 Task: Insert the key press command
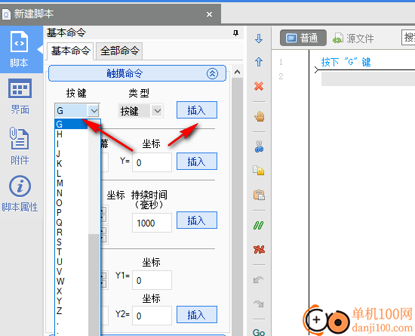(x=197, y=110)
